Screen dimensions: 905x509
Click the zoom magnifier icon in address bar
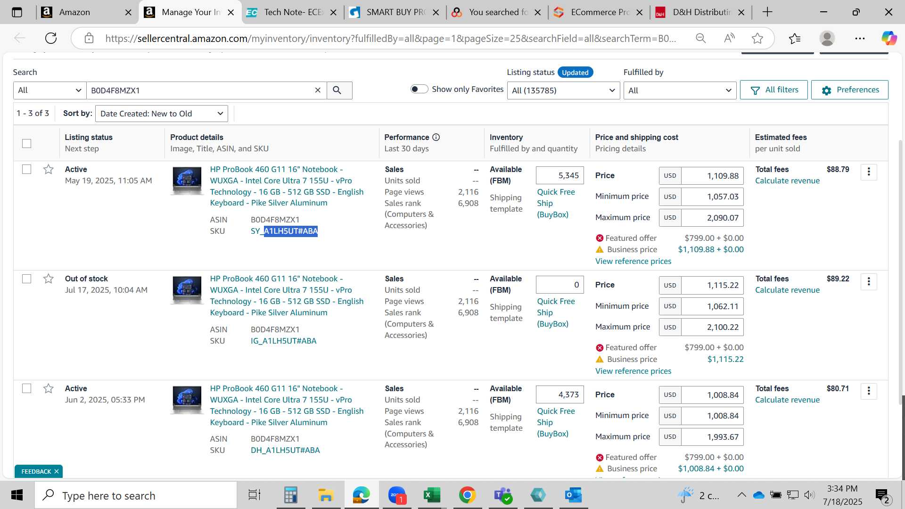(x=701, y=38)
